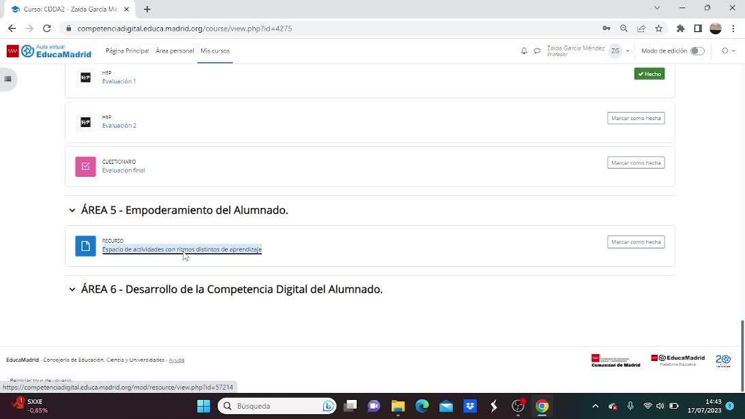Click ÁREA 6 - Desarrollo de la Competencia Digital heading

[232, 289]
